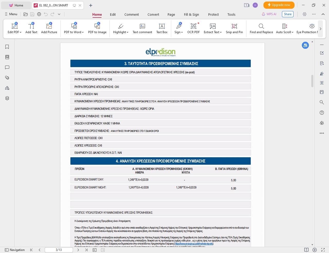Click the enexgroup markets-reports link
This screenshot has height=253, width=329.
tap(194, 244)
